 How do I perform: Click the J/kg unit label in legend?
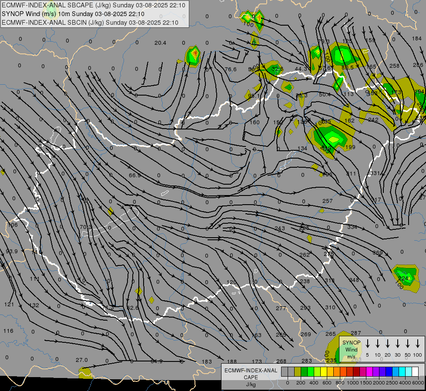tap(251, 384)
